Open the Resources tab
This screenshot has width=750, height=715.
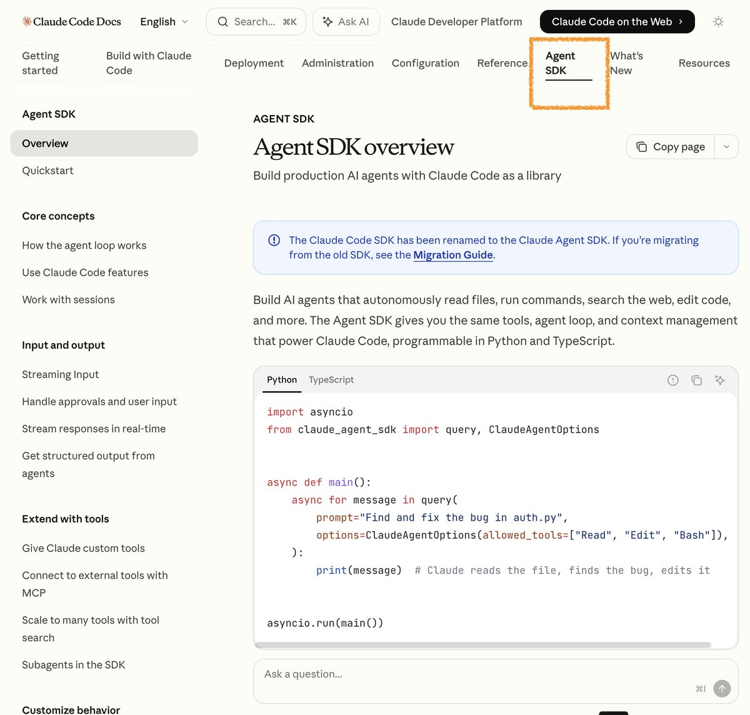(704, 63)
